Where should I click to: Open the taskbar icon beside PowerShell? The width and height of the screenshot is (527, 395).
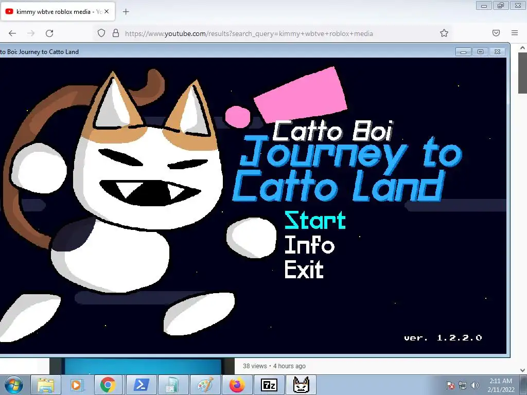pyautogui.click(x=173, y=385)
